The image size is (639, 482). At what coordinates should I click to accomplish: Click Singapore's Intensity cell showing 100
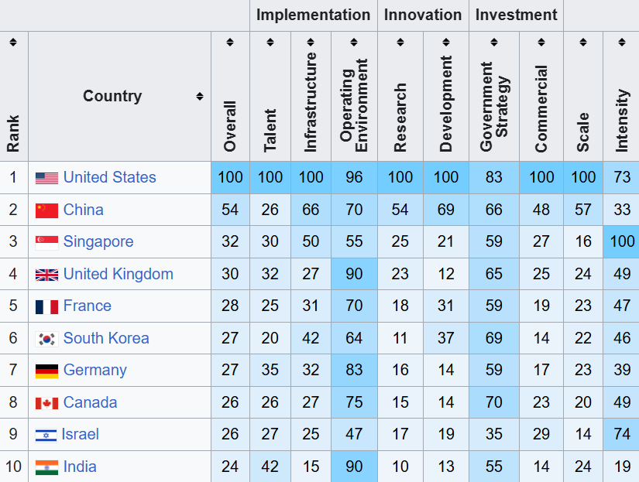[622, 242]
